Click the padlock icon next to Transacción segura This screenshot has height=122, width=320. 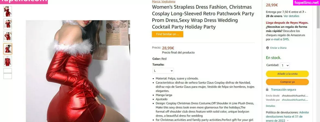point(267,89)
